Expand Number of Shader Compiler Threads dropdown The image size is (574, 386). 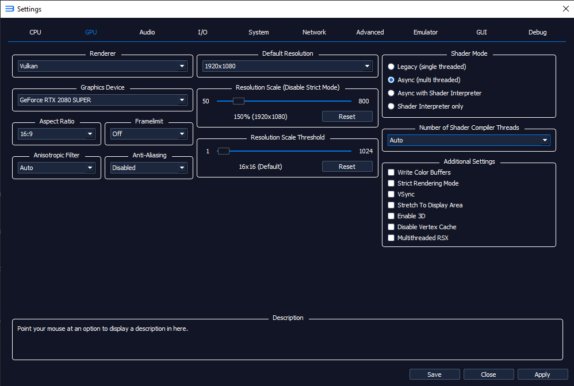pos(469,140)
